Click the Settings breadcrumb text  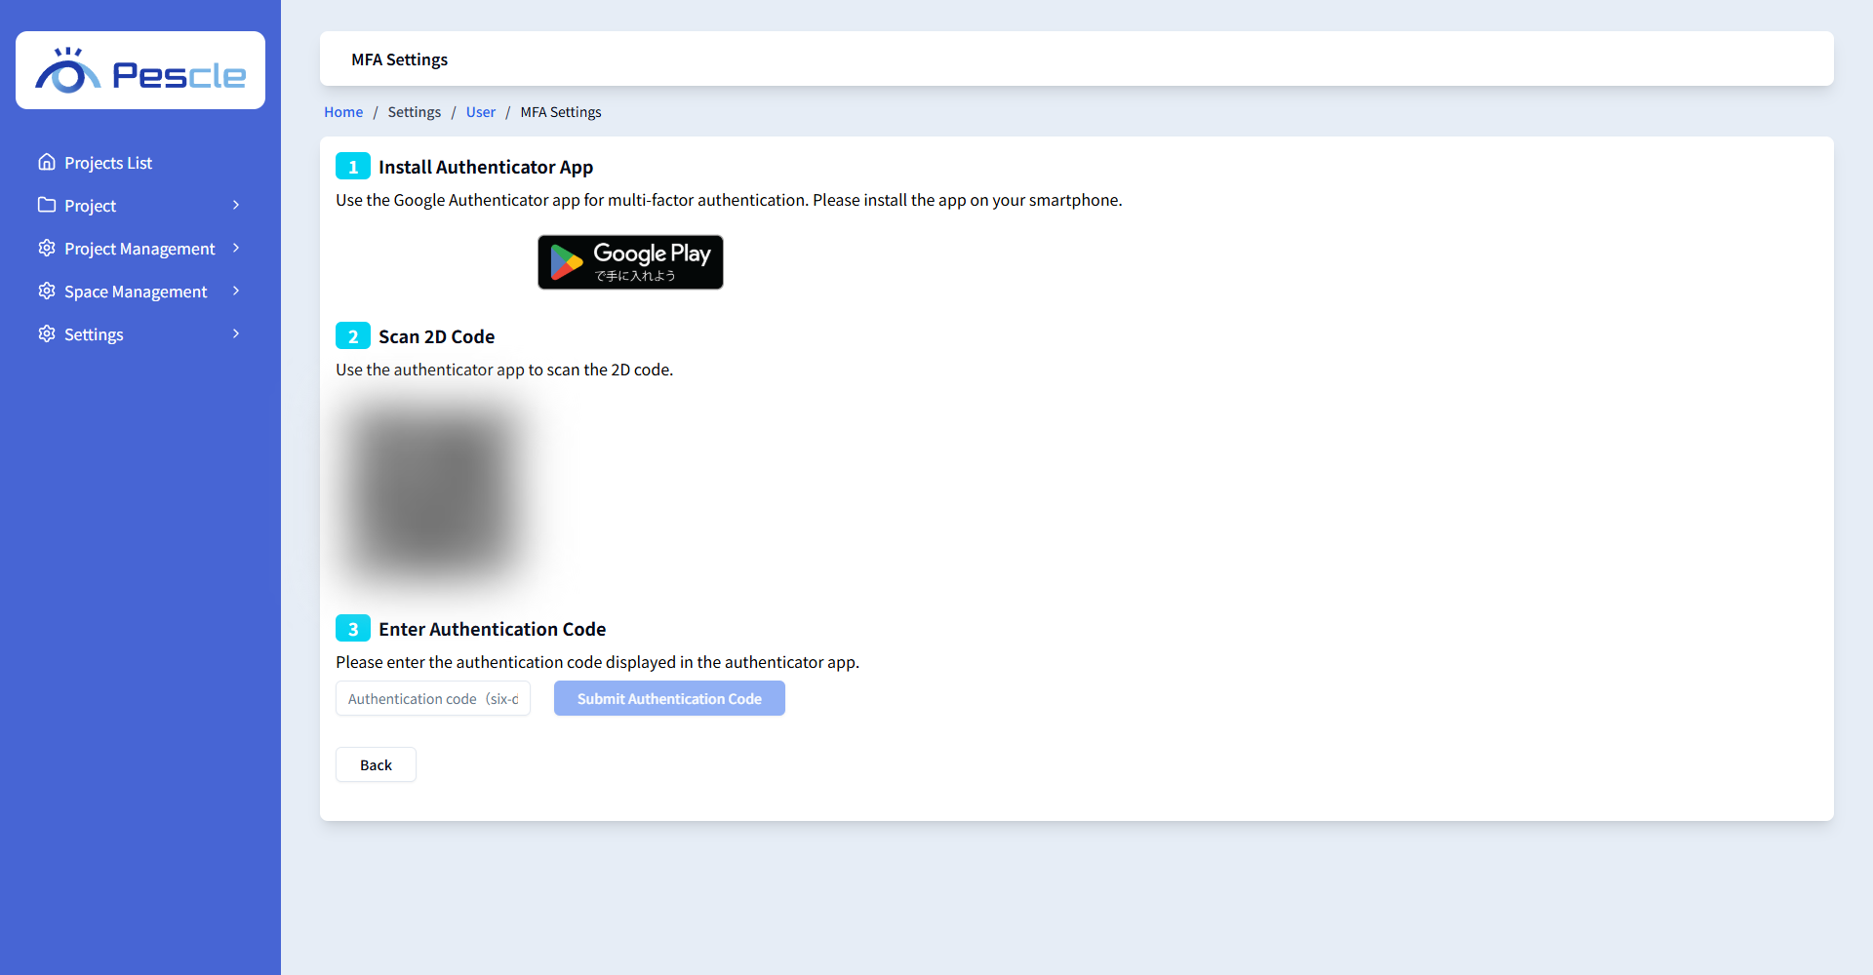[415, 112]
